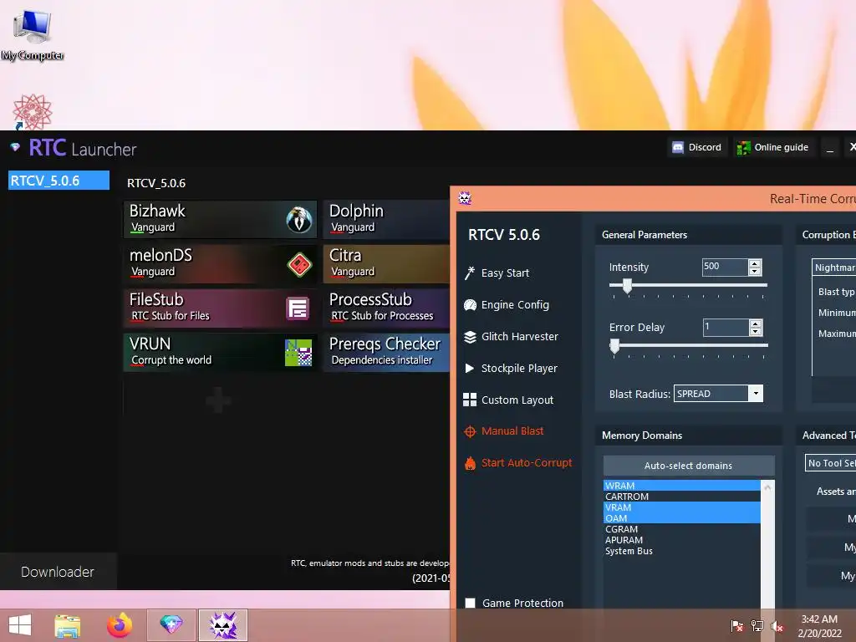Select VRAM memory domain

coord(681,507)
